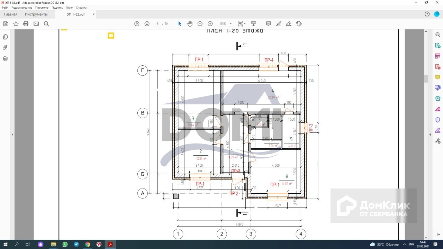
Task: Save the PDF with the floppy disk icon
Action: 6,24
